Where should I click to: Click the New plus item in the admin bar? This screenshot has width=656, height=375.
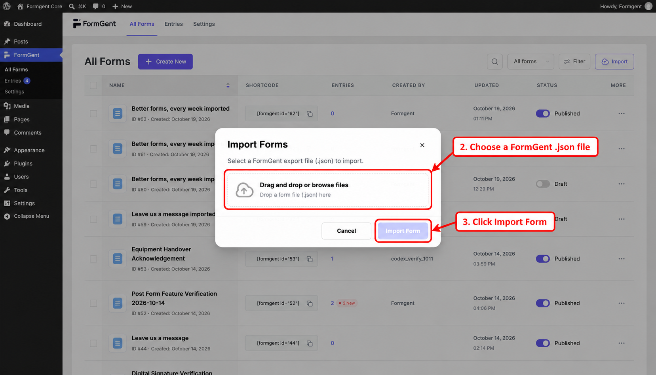[x=122, y=6]
